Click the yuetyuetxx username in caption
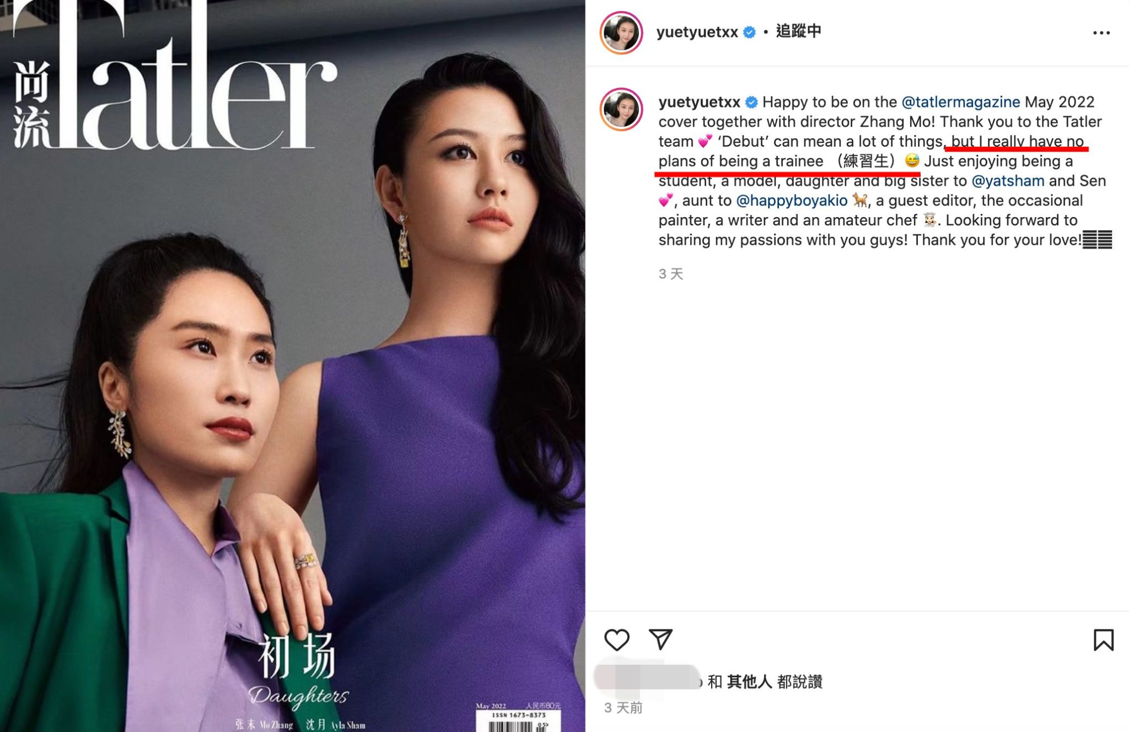The width and height of the screenshot is (1129, 732). click(699, 102)
